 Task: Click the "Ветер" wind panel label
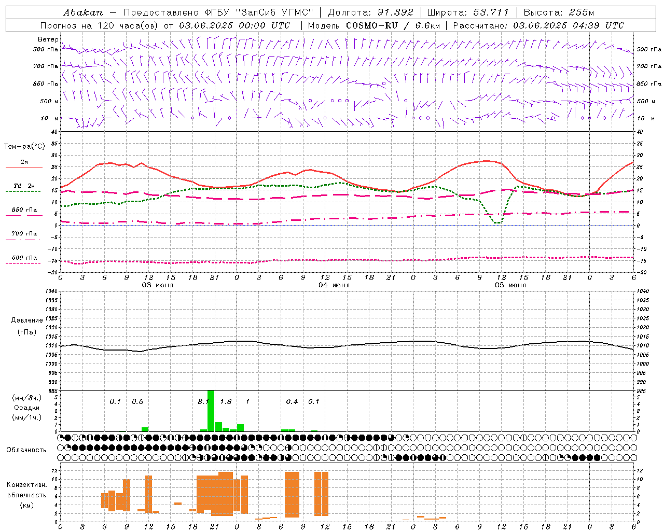pos(48,39)
